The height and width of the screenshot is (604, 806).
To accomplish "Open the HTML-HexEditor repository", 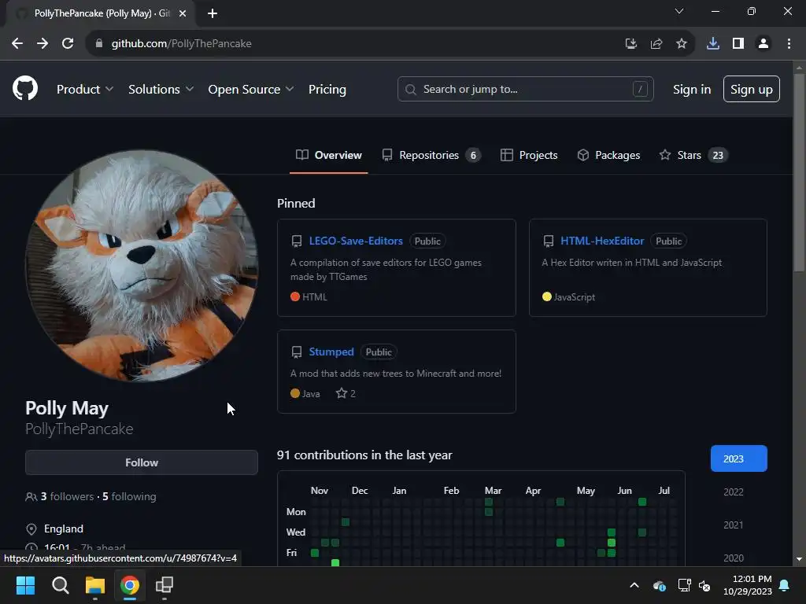I will click(x=602, y=241).
